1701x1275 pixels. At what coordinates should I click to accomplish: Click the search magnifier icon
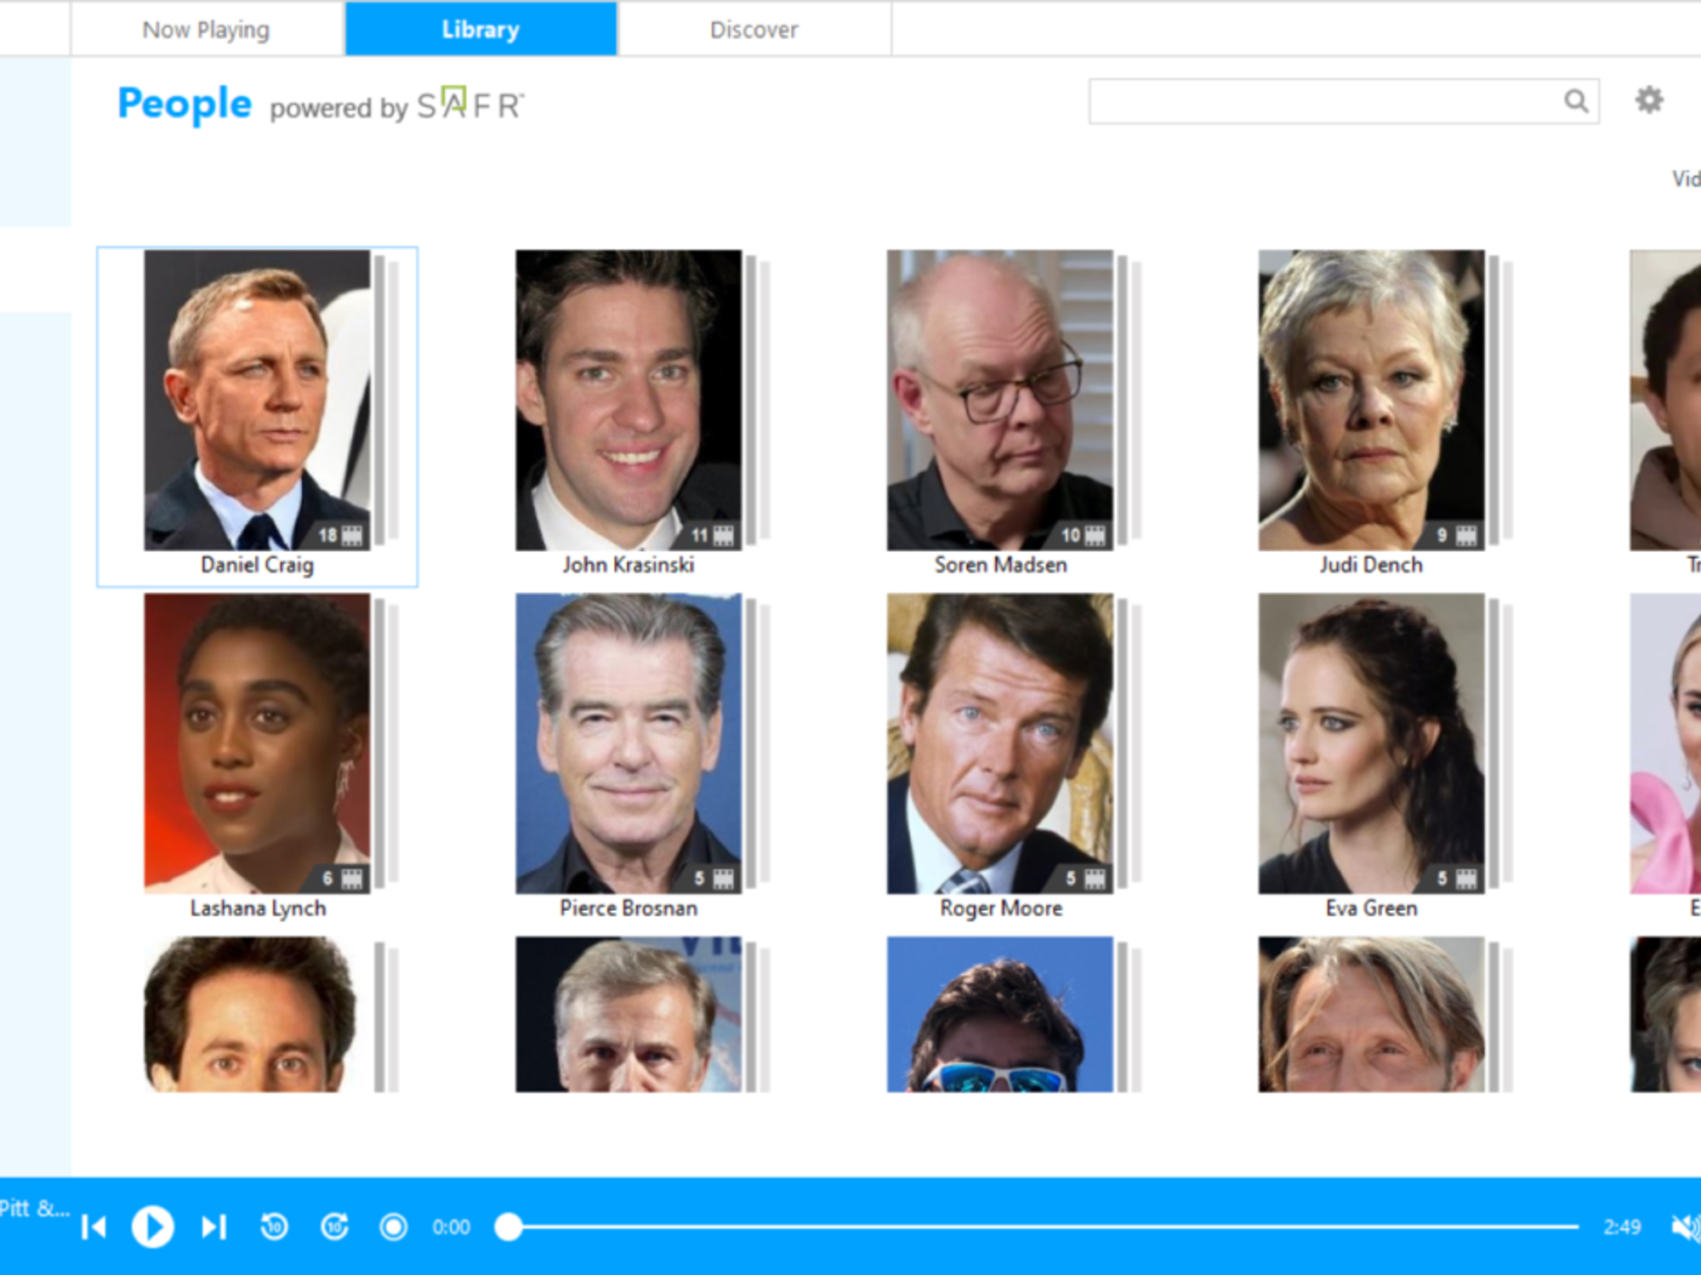tap(1575, 101)
